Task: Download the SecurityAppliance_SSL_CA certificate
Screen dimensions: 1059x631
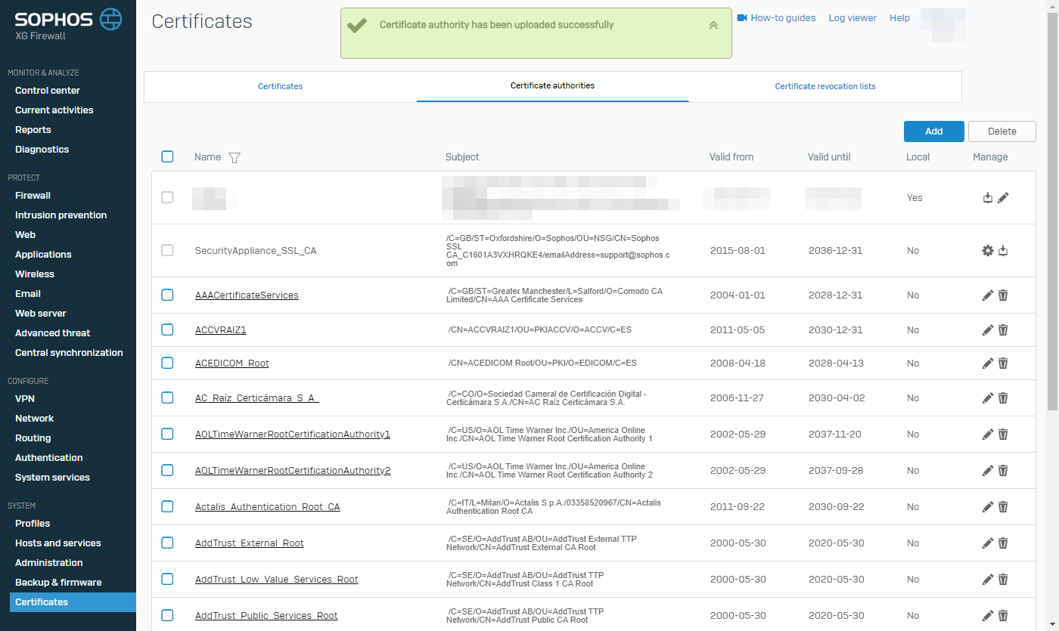Action: [x=1003, y=250]
